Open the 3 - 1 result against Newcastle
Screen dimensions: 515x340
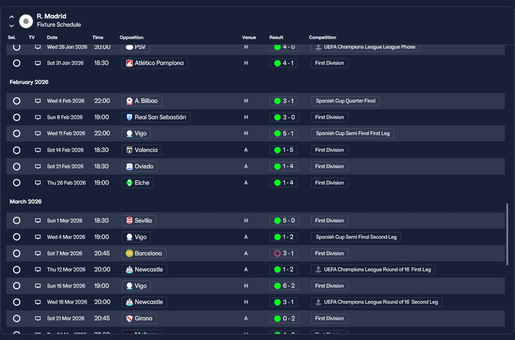284,302
